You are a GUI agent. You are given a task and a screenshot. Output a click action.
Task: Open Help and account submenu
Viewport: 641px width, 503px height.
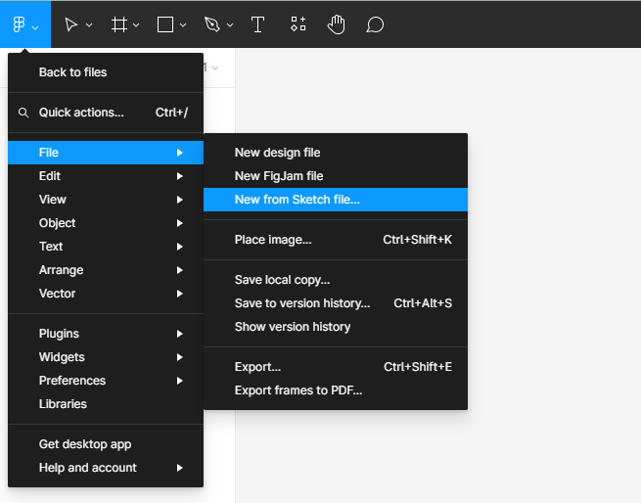106,468
